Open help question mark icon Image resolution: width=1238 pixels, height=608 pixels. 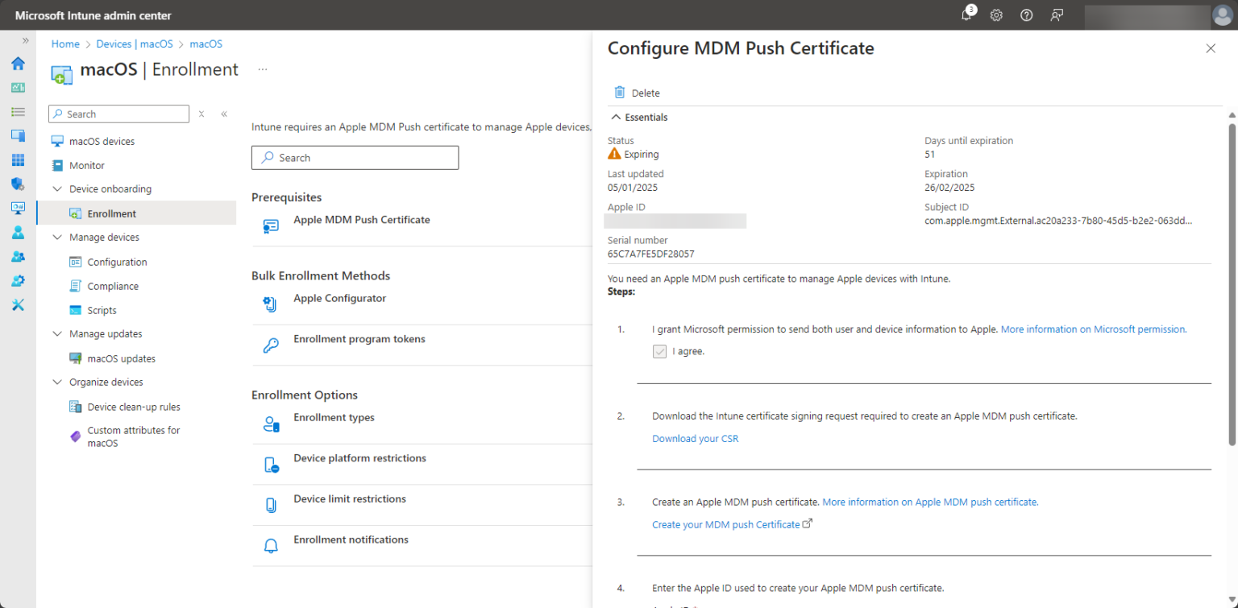(x=1026, y=15)
